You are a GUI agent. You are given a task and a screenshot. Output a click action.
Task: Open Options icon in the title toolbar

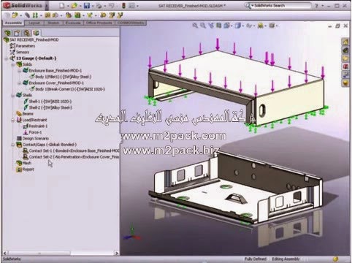pos(131,5)
